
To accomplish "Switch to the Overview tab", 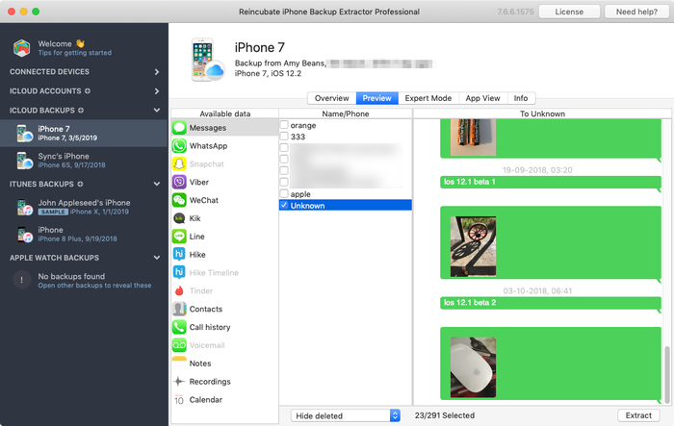I will pyautogui.click(x=331, y=98).
